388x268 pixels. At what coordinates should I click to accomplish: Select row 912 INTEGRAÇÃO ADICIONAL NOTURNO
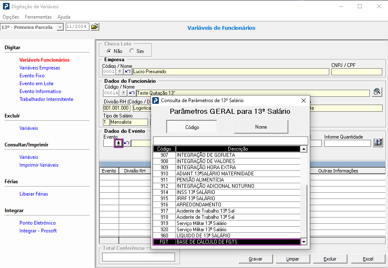[x=227, y=186]
